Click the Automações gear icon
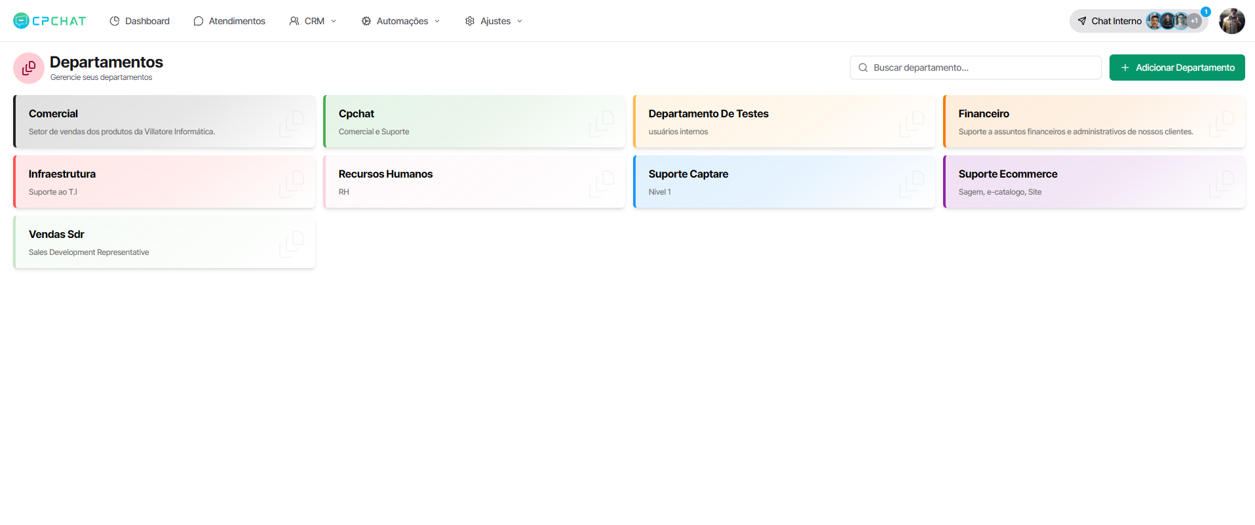Image resolution: width=1255 pixels, height=525 pixels. tap(366, 21)
